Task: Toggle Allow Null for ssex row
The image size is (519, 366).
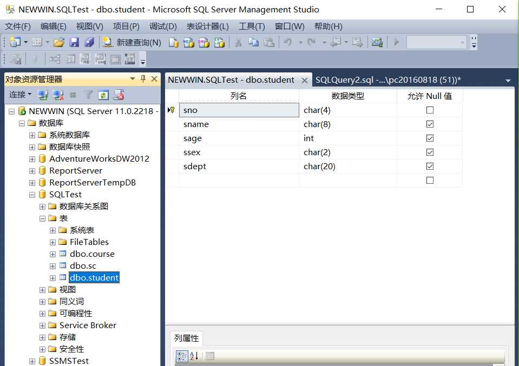Action: click(430, 152)
